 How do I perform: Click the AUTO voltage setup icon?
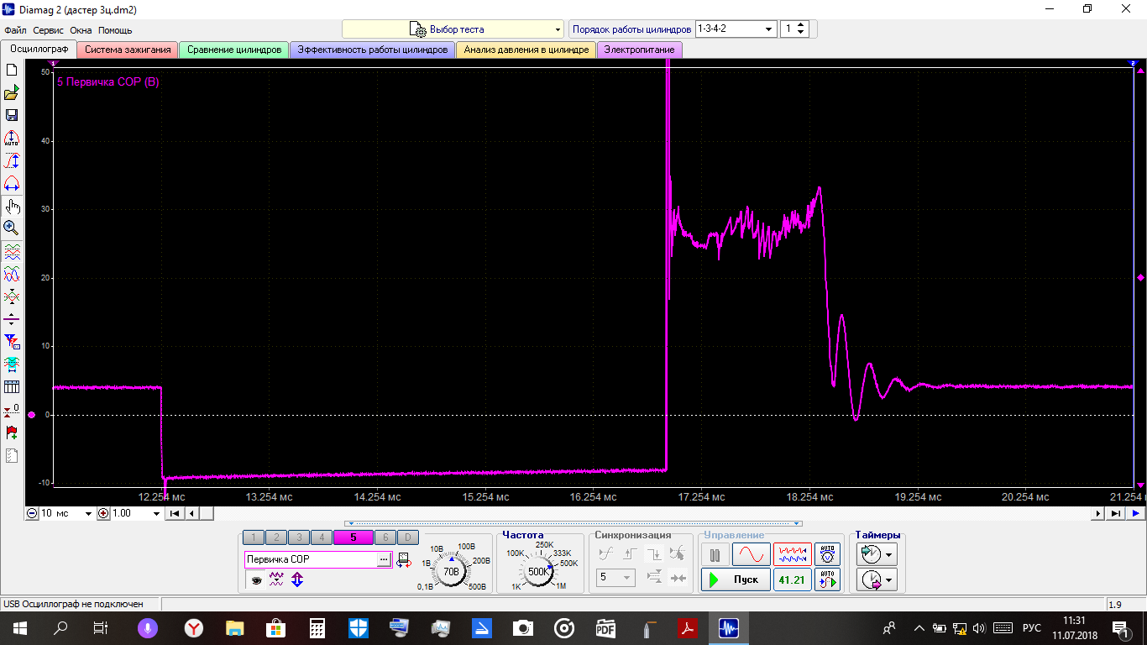(828, 554)
